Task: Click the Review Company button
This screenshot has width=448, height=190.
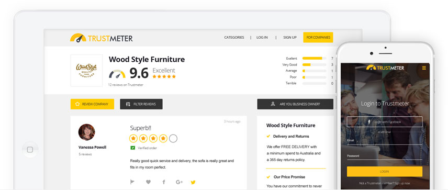Action: click(92, 104)
